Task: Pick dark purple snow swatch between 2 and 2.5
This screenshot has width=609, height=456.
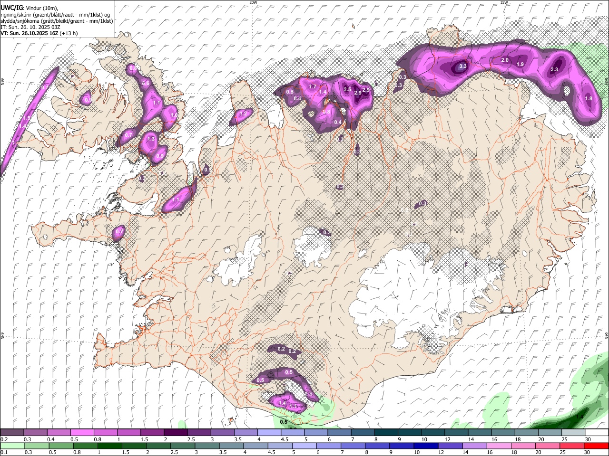Action: (176, 433)
